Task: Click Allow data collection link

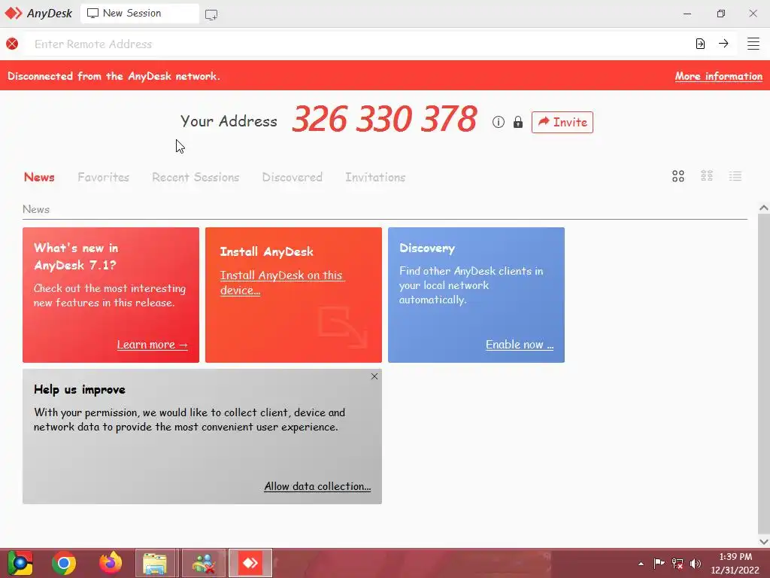Action: coord(317,486)
